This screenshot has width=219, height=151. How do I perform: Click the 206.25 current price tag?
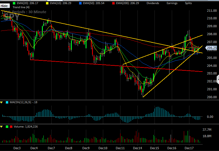(211, 48)
